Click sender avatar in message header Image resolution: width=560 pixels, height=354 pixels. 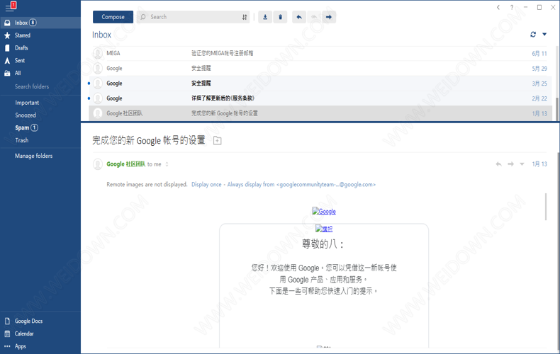98,164
